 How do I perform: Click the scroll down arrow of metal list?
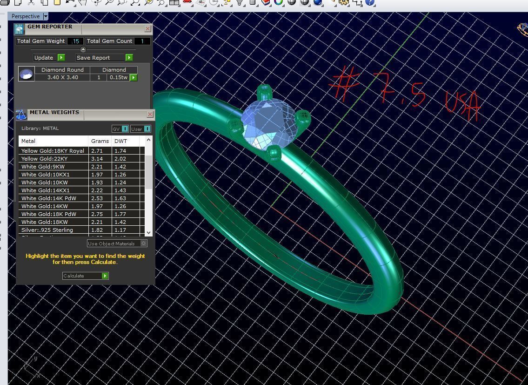tap(148, 233)
